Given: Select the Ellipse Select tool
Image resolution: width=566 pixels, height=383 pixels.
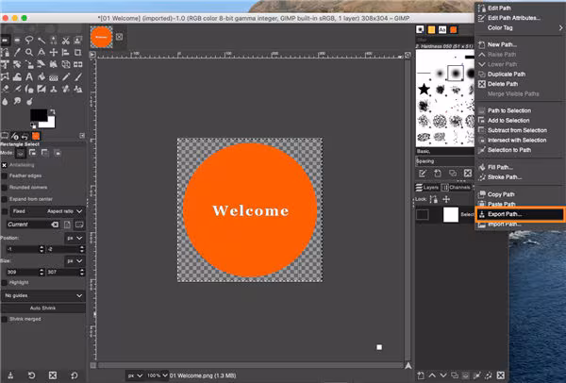Looking at the screenshot, I should click(17, 40).
